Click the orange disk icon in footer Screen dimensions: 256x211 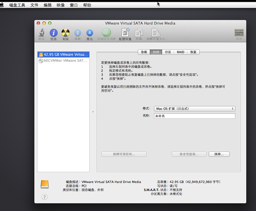click(45, 184)
